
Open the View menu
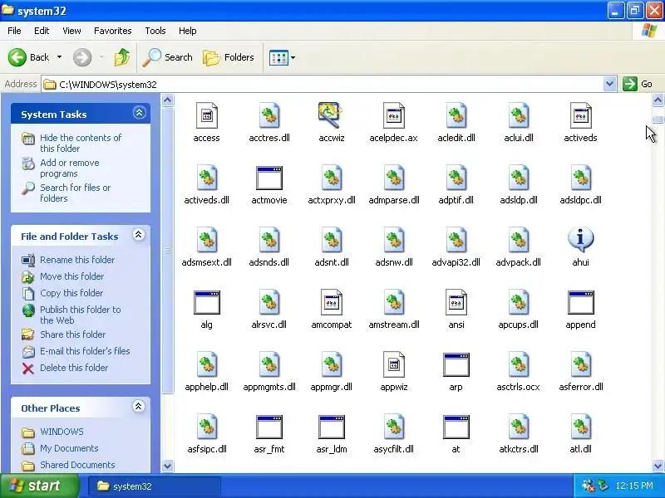tap(71, 31)
